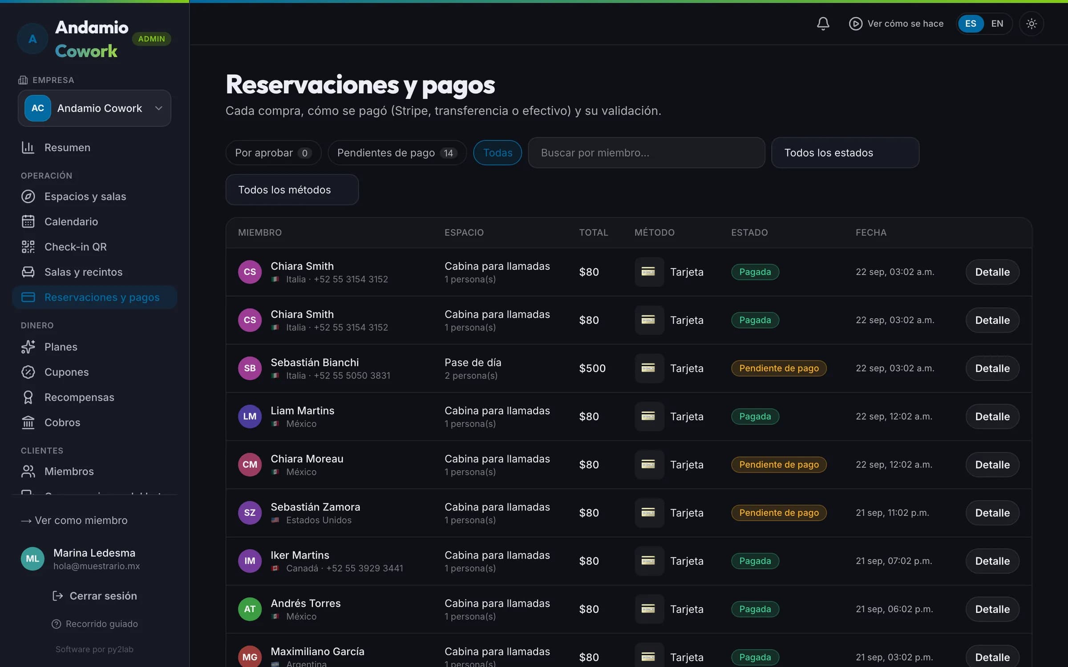Open Detalle for Sebastián Bianchi
This screenshot has width=1068, height=667.
992,368
